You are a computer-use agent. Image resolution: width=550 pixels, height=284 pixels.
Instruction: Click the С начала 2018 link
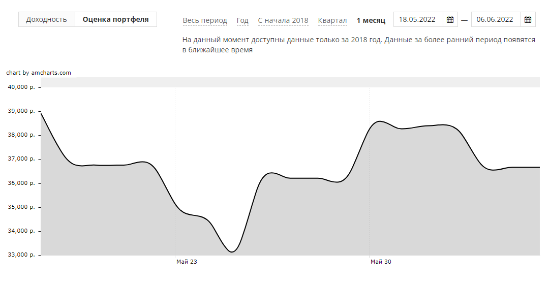pyautogui.click(x=283, y=20)
